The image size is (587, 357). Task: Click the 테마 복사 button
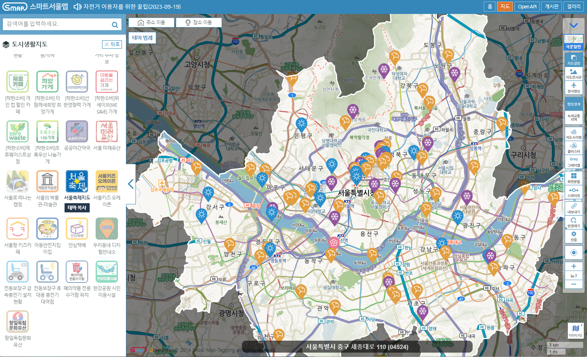click(x=77, y=208)
